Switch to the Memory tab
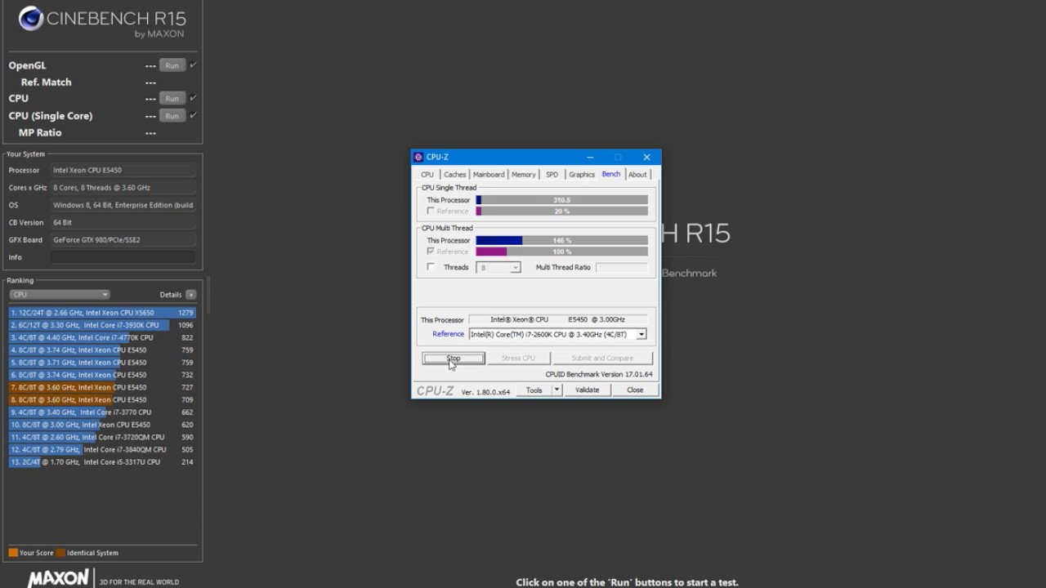 tap(524, 174)
